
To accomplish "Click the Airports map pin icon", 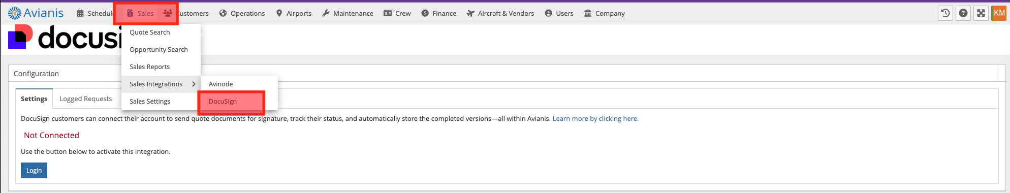I will coord(279,13).
